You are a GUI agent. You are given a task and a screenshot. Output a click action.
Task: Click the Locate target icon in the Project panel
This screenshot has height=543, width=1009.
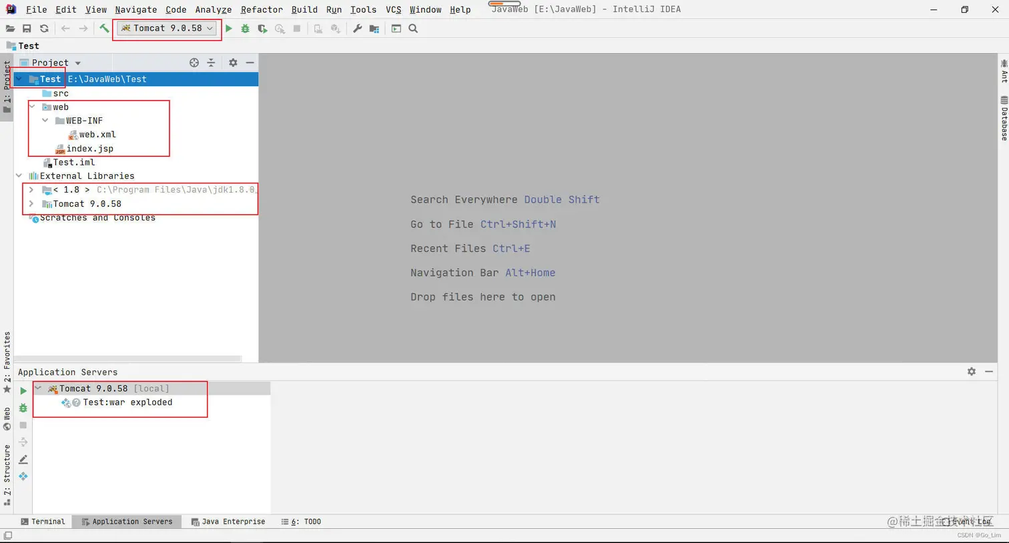(194, 63)
